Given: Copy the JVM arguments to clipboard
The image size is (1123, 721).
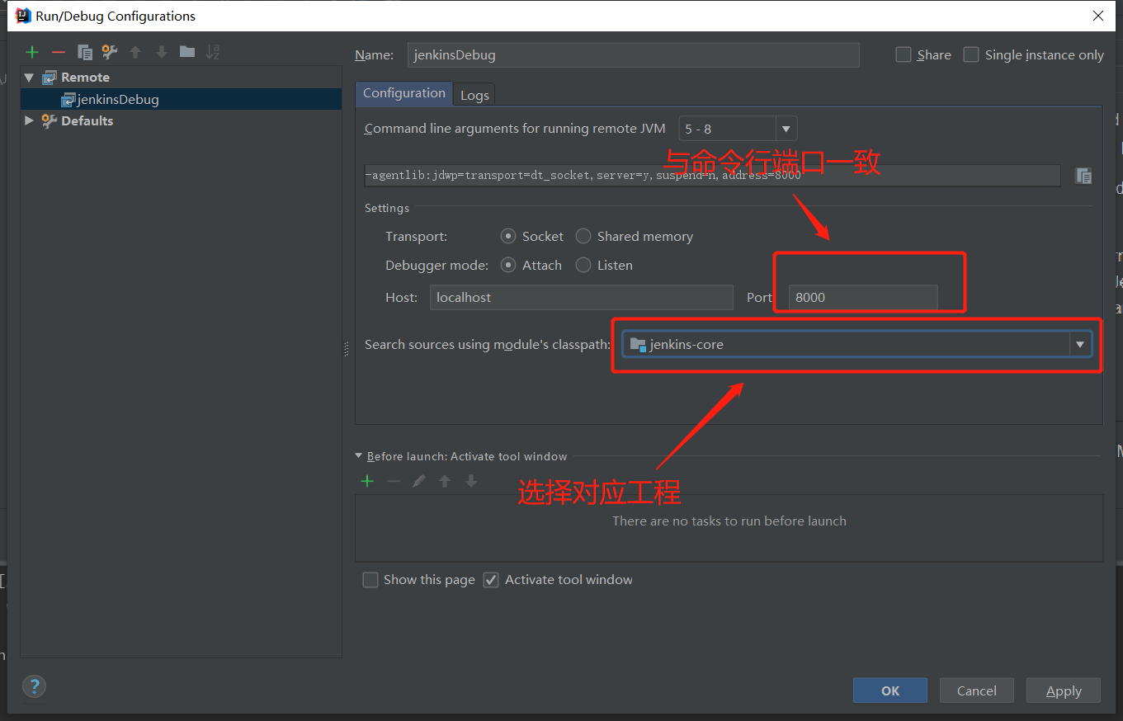Looking at the screenshot, I should (x=1084, y=175).
